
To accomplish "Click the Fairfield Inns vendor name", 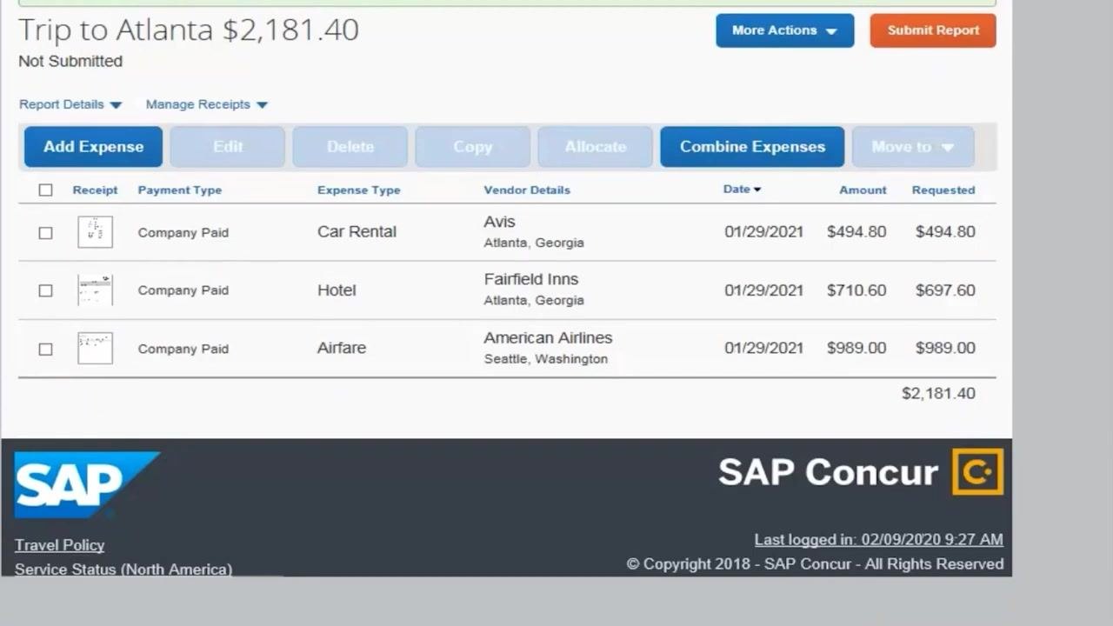I will [531, 279].
